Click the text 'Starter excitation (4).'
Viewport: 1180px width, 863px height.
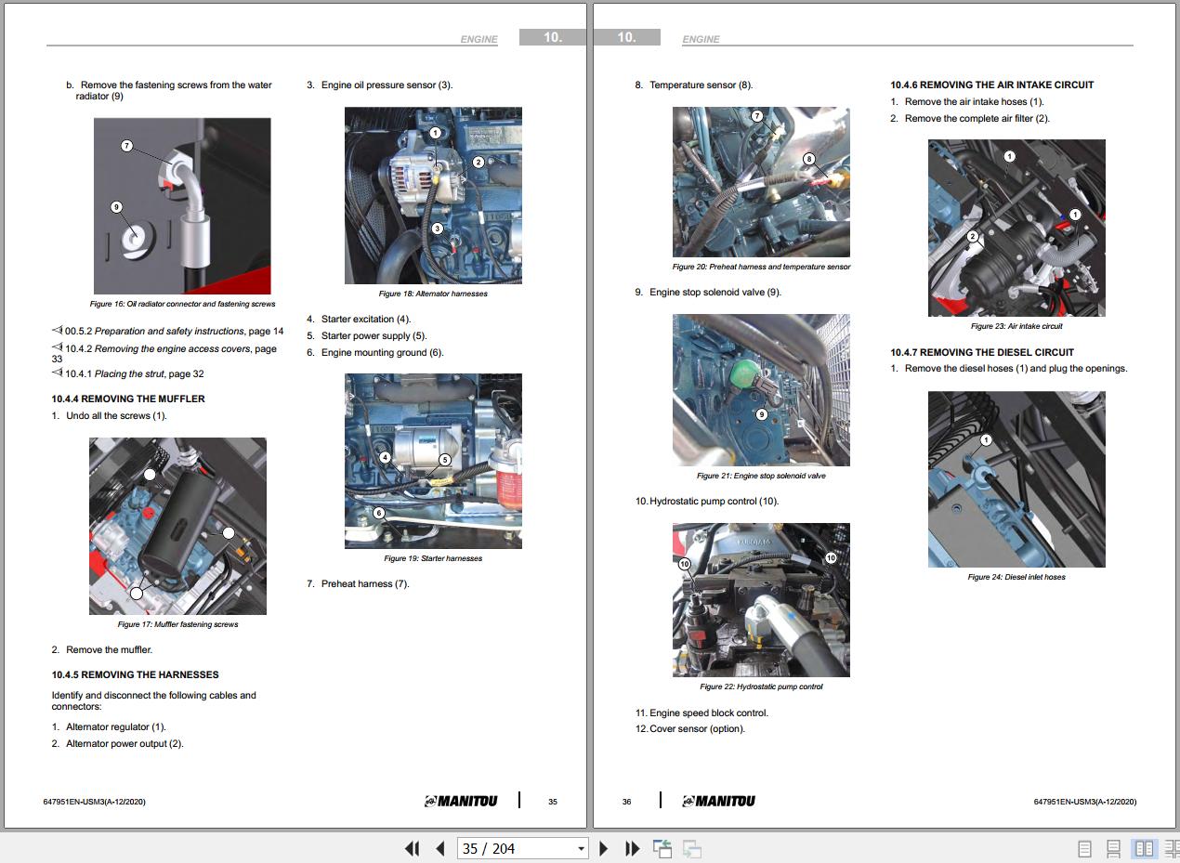coord(366,319)
